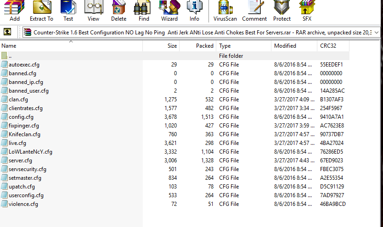Select the autoexec.cfg file icon
The width and height of the screenshot is (383, 227).
(x=4, y=65)
